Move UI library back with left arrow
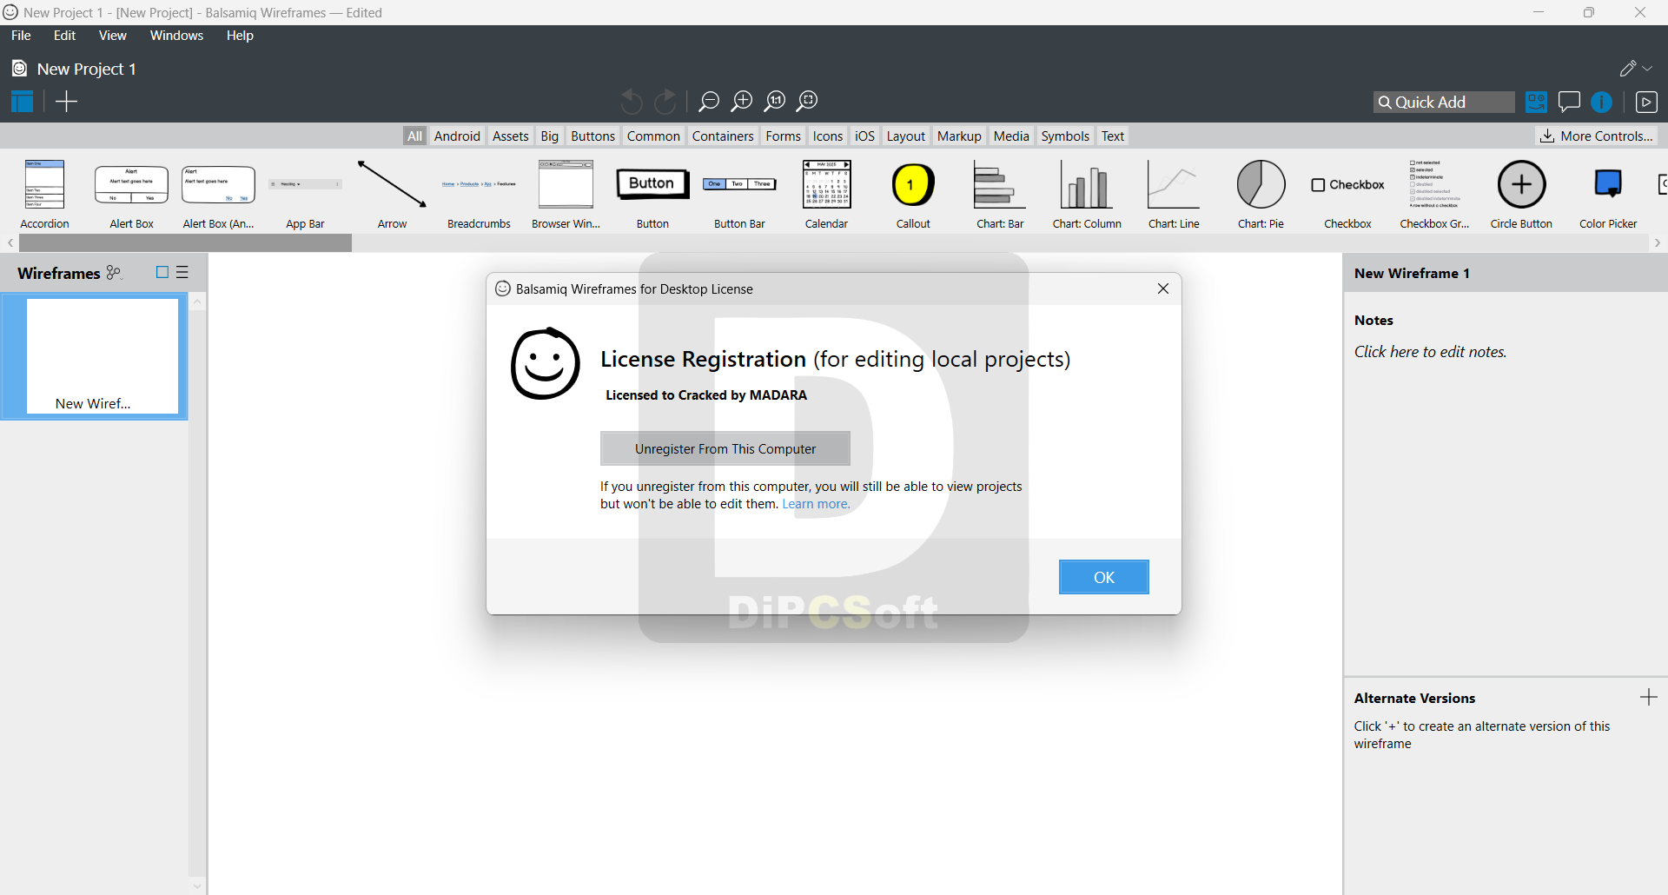Image resolution: width=1668 pixels, height=895 pixels. [10, 243]
